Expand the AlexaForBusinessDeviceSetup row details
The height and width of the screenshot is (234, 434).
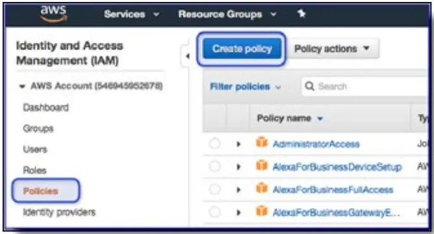(238, 167)
